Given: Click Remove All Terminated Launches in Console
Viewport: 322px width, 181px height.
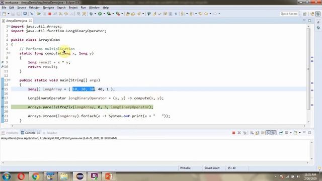Looking at the screenshot, I should [x=245, y=133].
